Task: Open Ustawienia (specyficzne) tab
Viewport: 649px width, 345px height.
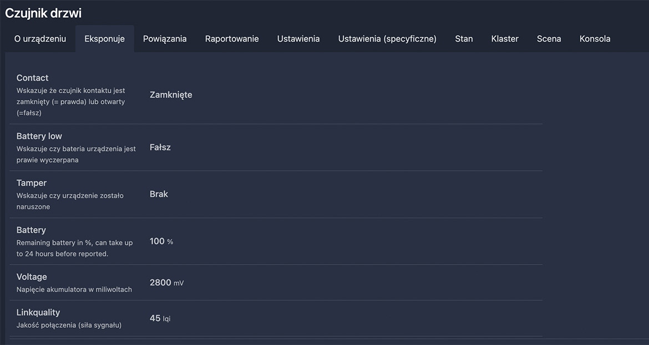Action: click(387, 39)
